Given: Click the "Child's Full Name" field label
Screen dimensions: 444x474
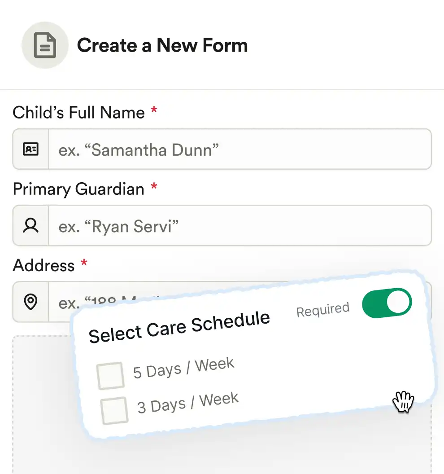Looking at the screenshot, I should [78, 112].
